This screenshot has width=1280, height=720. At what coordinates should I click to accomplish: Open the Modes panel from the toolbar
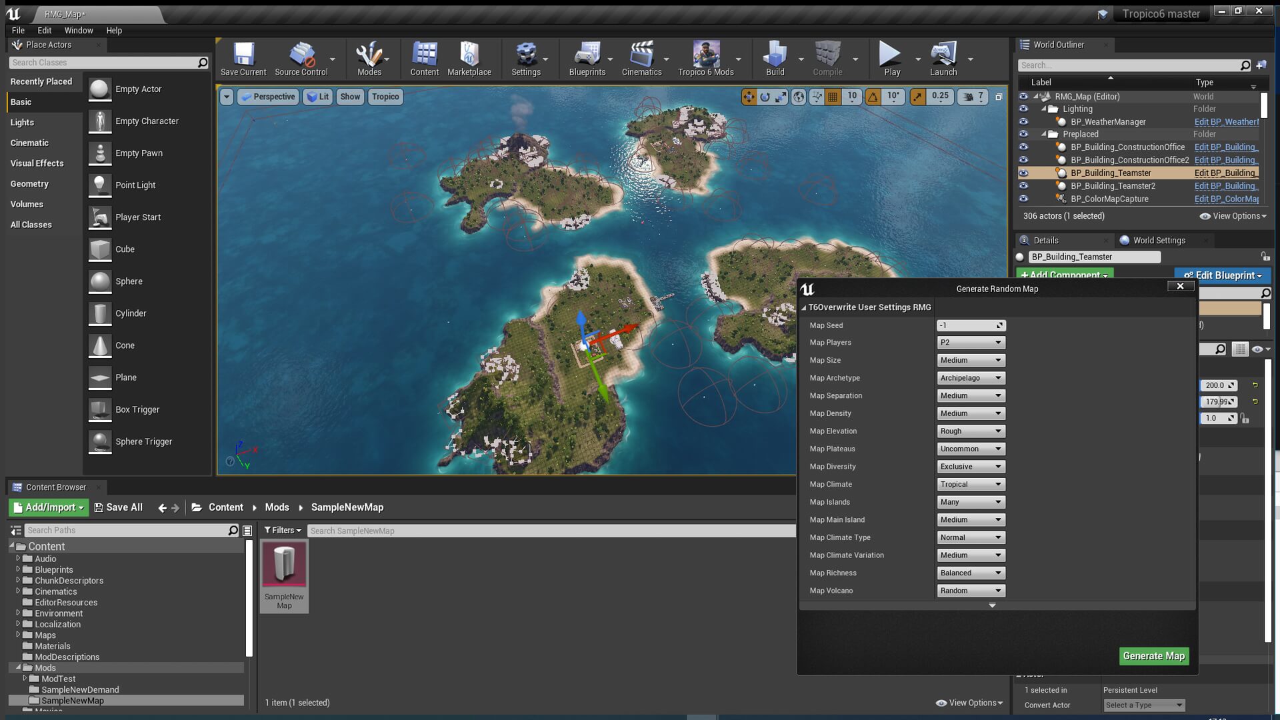pos(369,59)
